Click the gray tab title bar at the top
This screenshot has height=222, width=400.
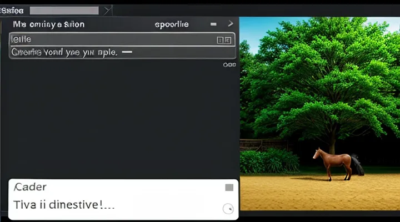coord(64,10)
